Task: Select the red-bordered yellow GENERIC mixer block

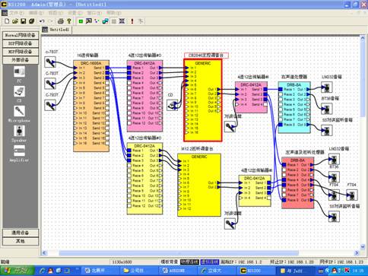Action: click(x=203, y=100)
